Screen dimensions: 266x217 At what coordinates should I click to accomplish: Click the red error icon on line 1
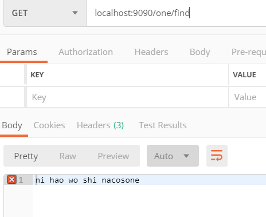tap(11, 180)
